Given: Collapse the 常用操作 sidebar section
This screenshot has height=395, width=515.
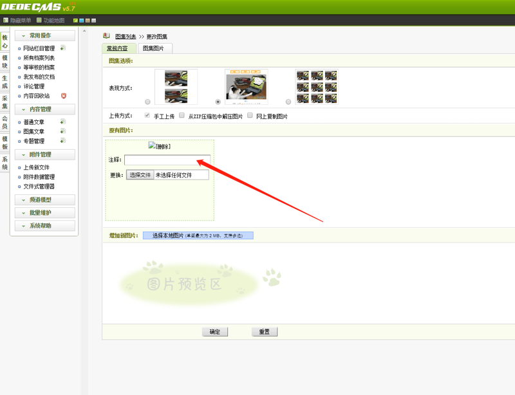Looking at the screenshot, I should point(45,35).
